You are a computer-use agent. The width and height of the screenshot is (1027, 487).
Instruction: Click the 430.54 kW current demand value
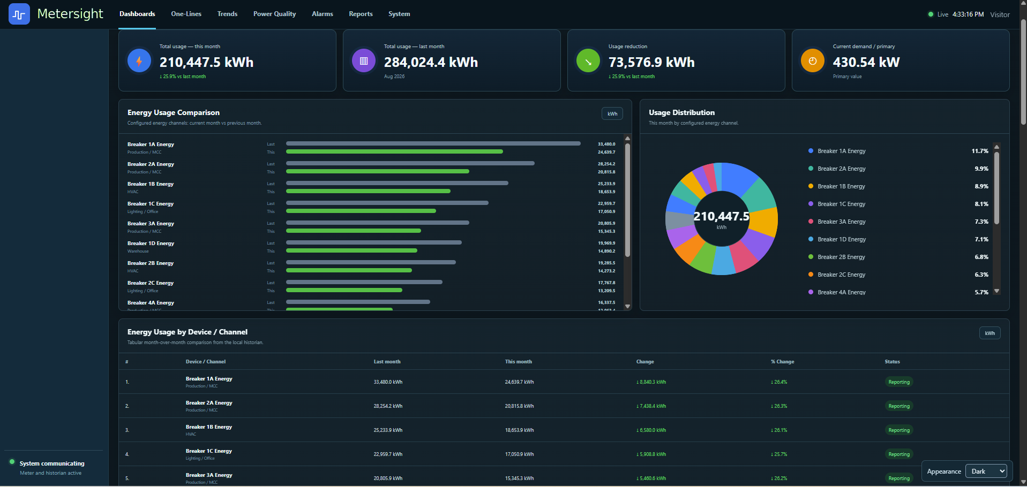(866, 62)
